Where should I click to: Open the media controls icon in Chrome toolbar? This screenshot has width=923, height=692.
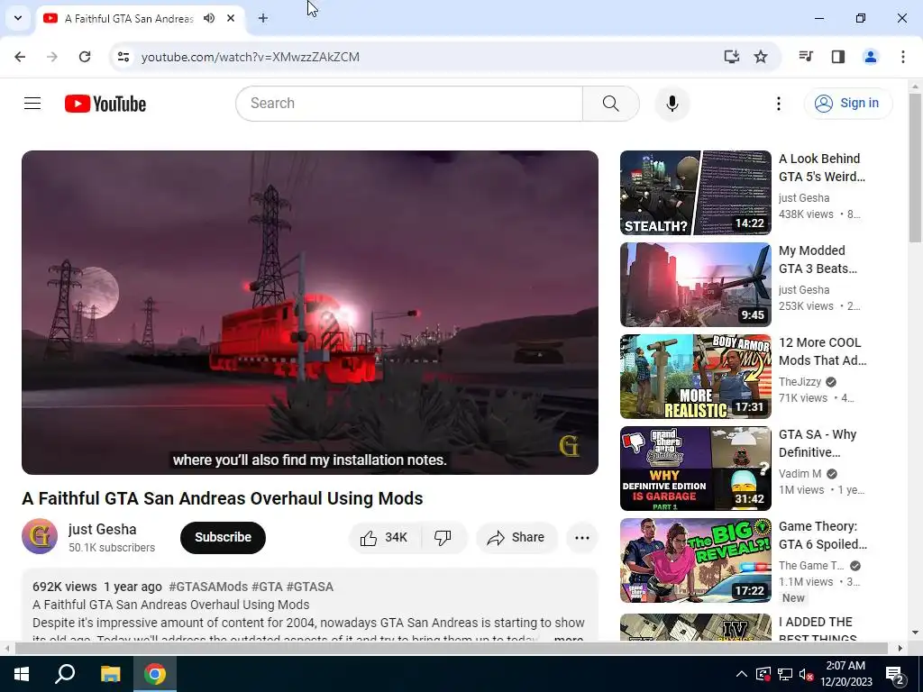806,57
